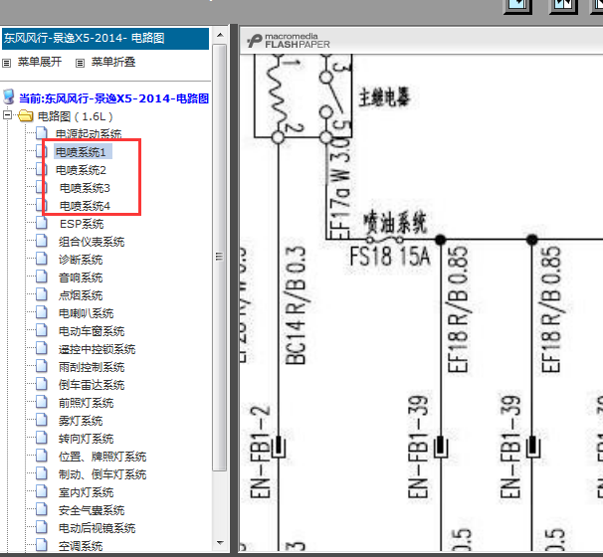
Task: Open 转向灯系统 diagram
Action: coord(87,439)
